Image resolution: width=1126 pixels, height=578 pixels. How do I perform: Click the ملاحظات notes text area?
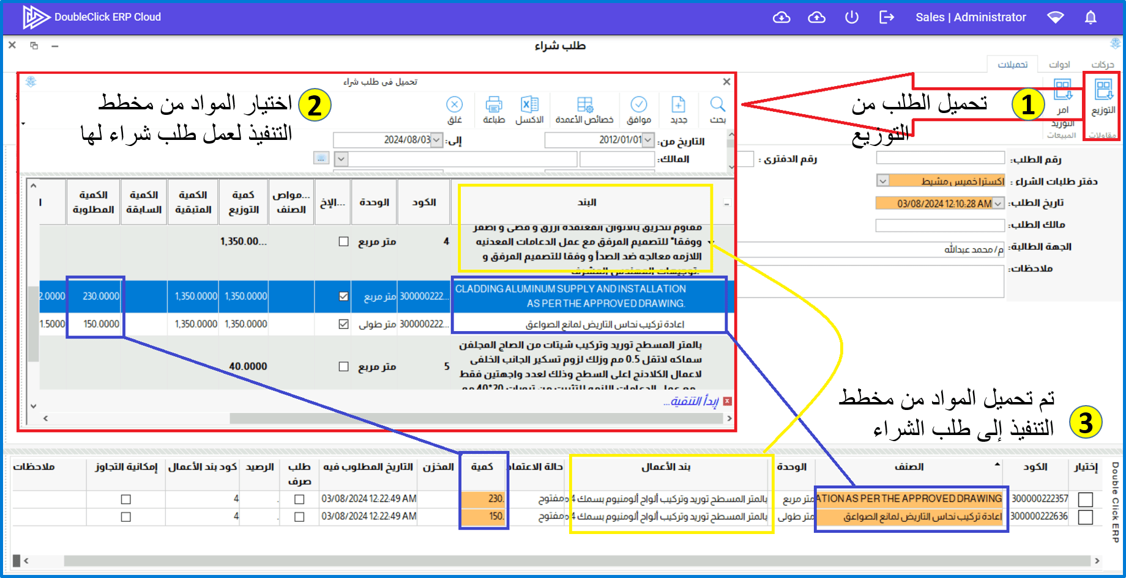click(x=870, y=281)
